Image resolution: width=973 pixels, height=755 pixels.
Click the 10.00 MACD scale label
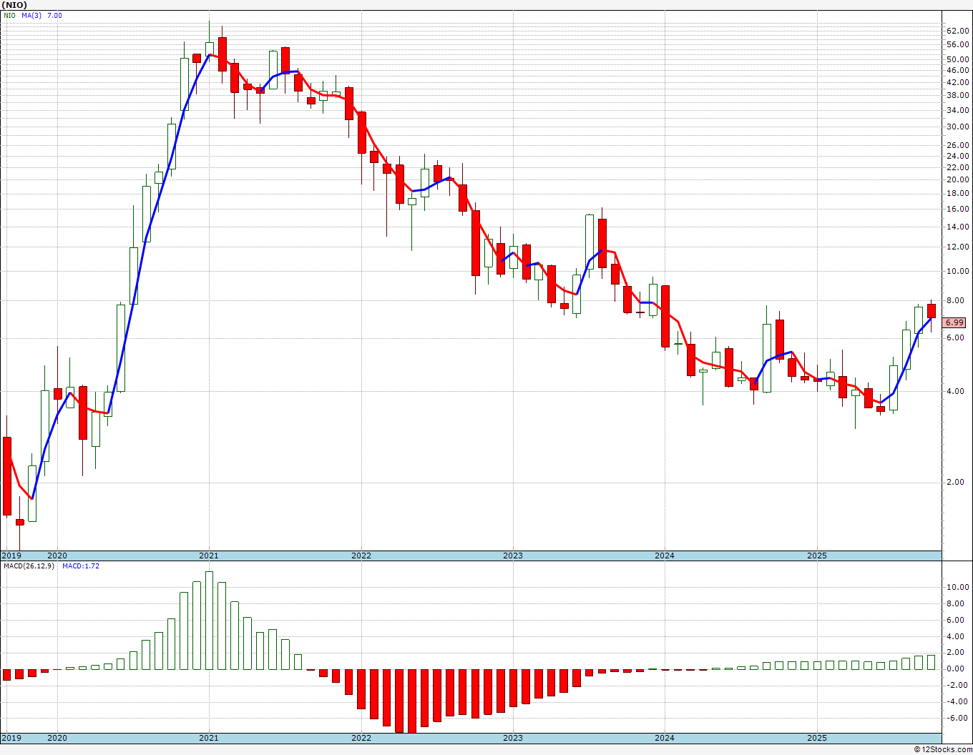pyautogui.click(x=957, y=588)
